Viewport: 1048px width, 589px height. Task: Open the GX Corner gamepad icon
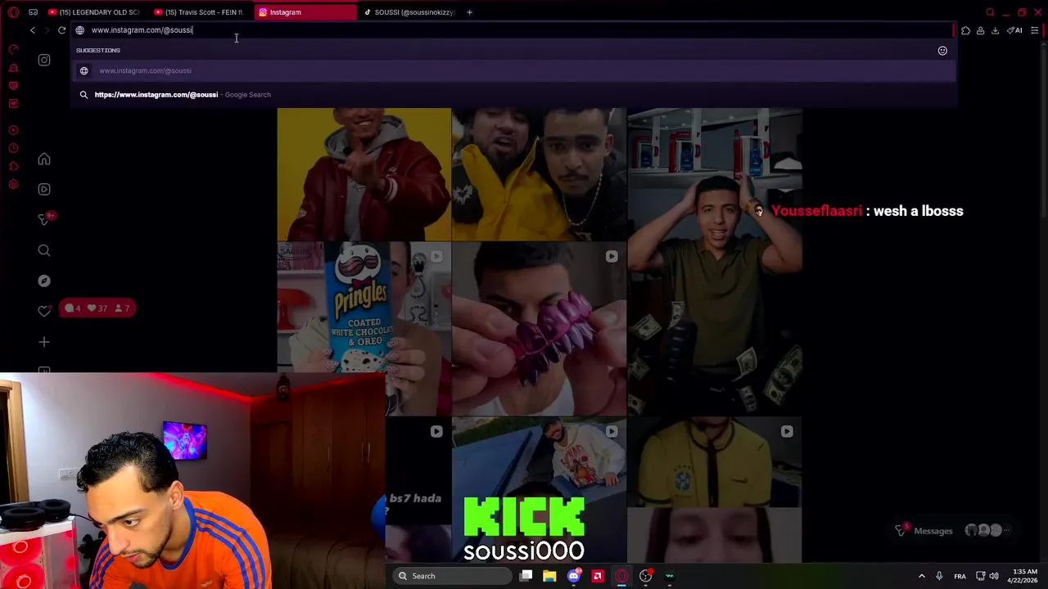pyautogui.click(x=33, y=12)
